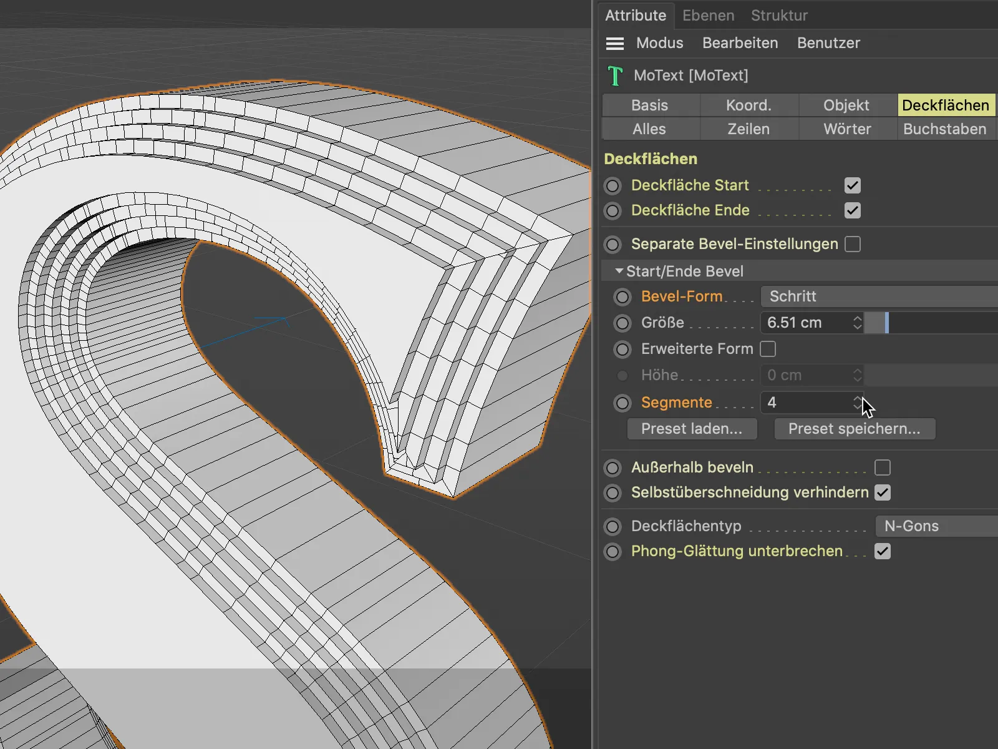
Task: Switch to the Objekt tab
Action: pyautogui.click(x=846, y=105)
